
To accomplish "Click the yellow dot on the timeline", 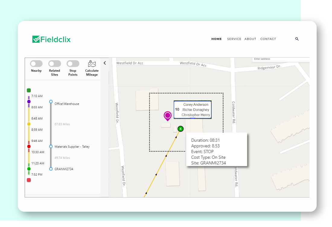I will point(29,124).
